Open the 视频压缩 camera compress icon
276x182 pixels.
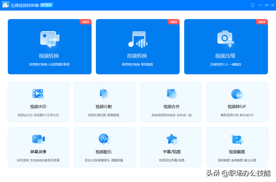point(226,39)
